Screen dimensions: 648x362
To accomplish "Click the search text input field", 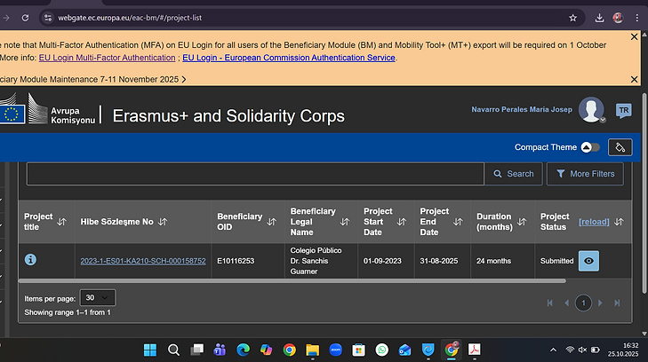I will 255,174.
